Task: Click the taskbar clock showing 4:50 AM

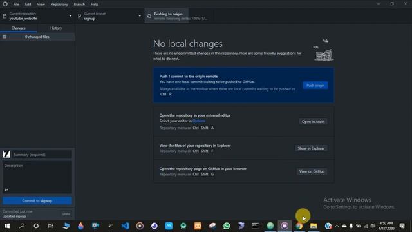Action: click(x=386, y=226)
